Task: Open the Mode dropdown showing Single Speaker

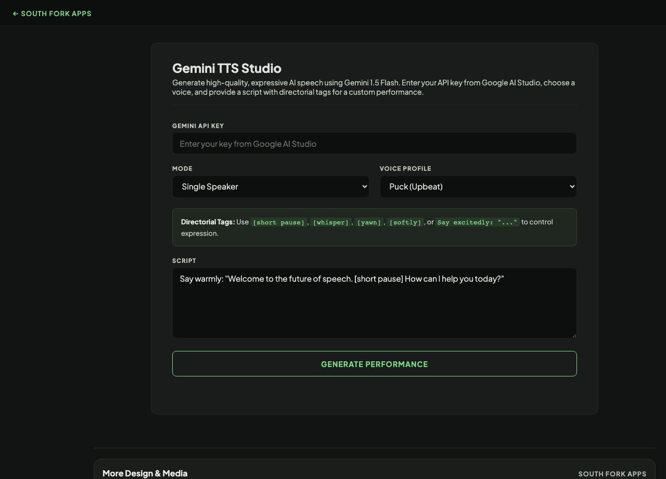Action: coord(270,186)
